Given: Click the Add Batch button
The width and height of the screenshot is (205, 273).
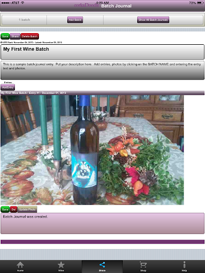Looking at the screenshot, I should click(x=75, y=20).
